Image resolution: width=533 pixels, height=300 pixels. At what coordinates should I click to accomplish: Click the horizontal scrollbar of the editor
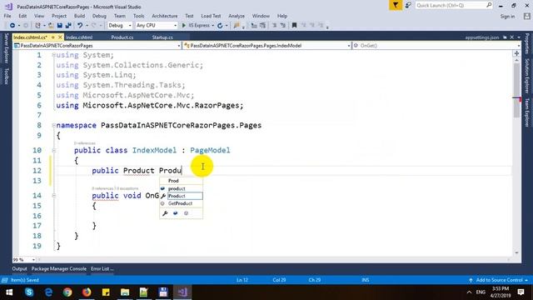pyautogui.click(x=274, y=259)
